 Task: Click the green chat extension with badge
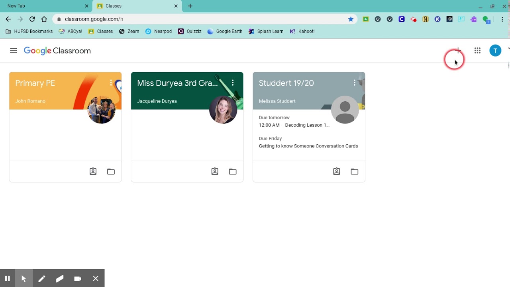486,20
